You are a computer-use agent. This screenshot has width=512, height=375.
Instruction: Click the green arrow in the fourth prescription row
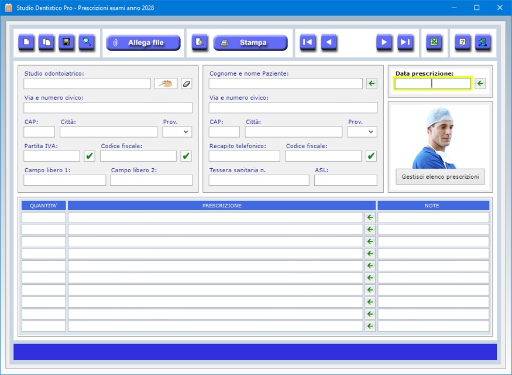pyautogui.click(x=370, y=254)
